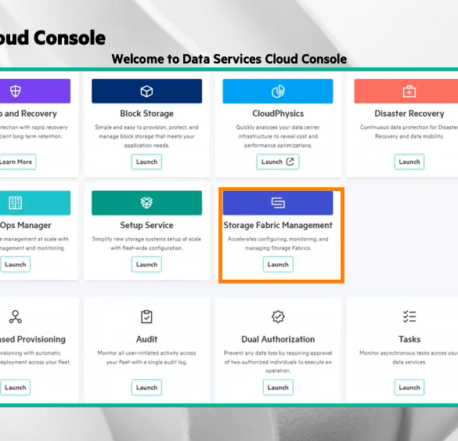This screenshot has width=458, height=441.
Task: Launch Data Ops Manager
Action: [x=15, y=265]
